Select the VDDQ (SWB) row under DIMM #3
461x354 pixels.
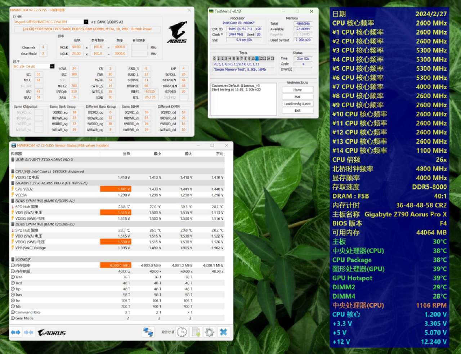117,242
